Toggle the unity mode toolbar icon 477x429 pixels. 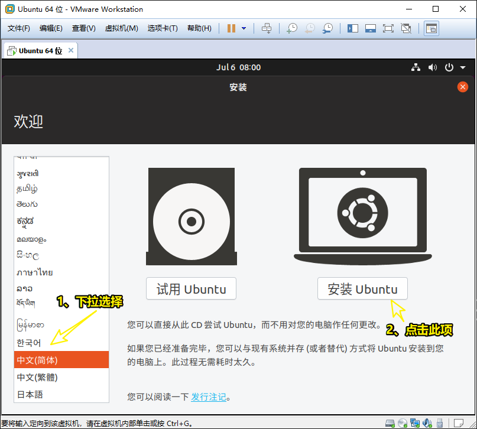(x=405, y=28)
